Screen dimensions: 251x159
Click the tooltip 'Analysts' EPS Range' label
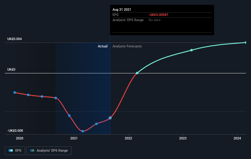coord(128,20)
